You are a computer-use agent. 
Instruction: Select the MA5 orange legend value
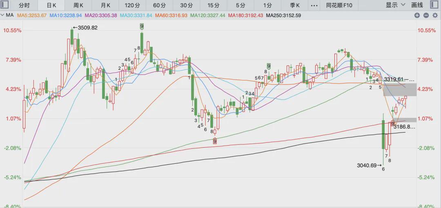(x=32, y=15)
